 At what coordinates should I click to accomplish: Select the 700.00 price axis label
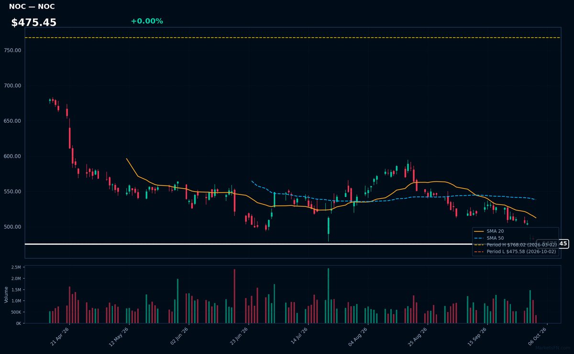click(12, 86)
